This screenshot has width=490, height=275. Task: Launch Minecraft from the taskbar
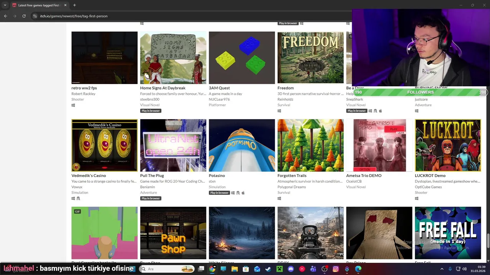(279, 269)
